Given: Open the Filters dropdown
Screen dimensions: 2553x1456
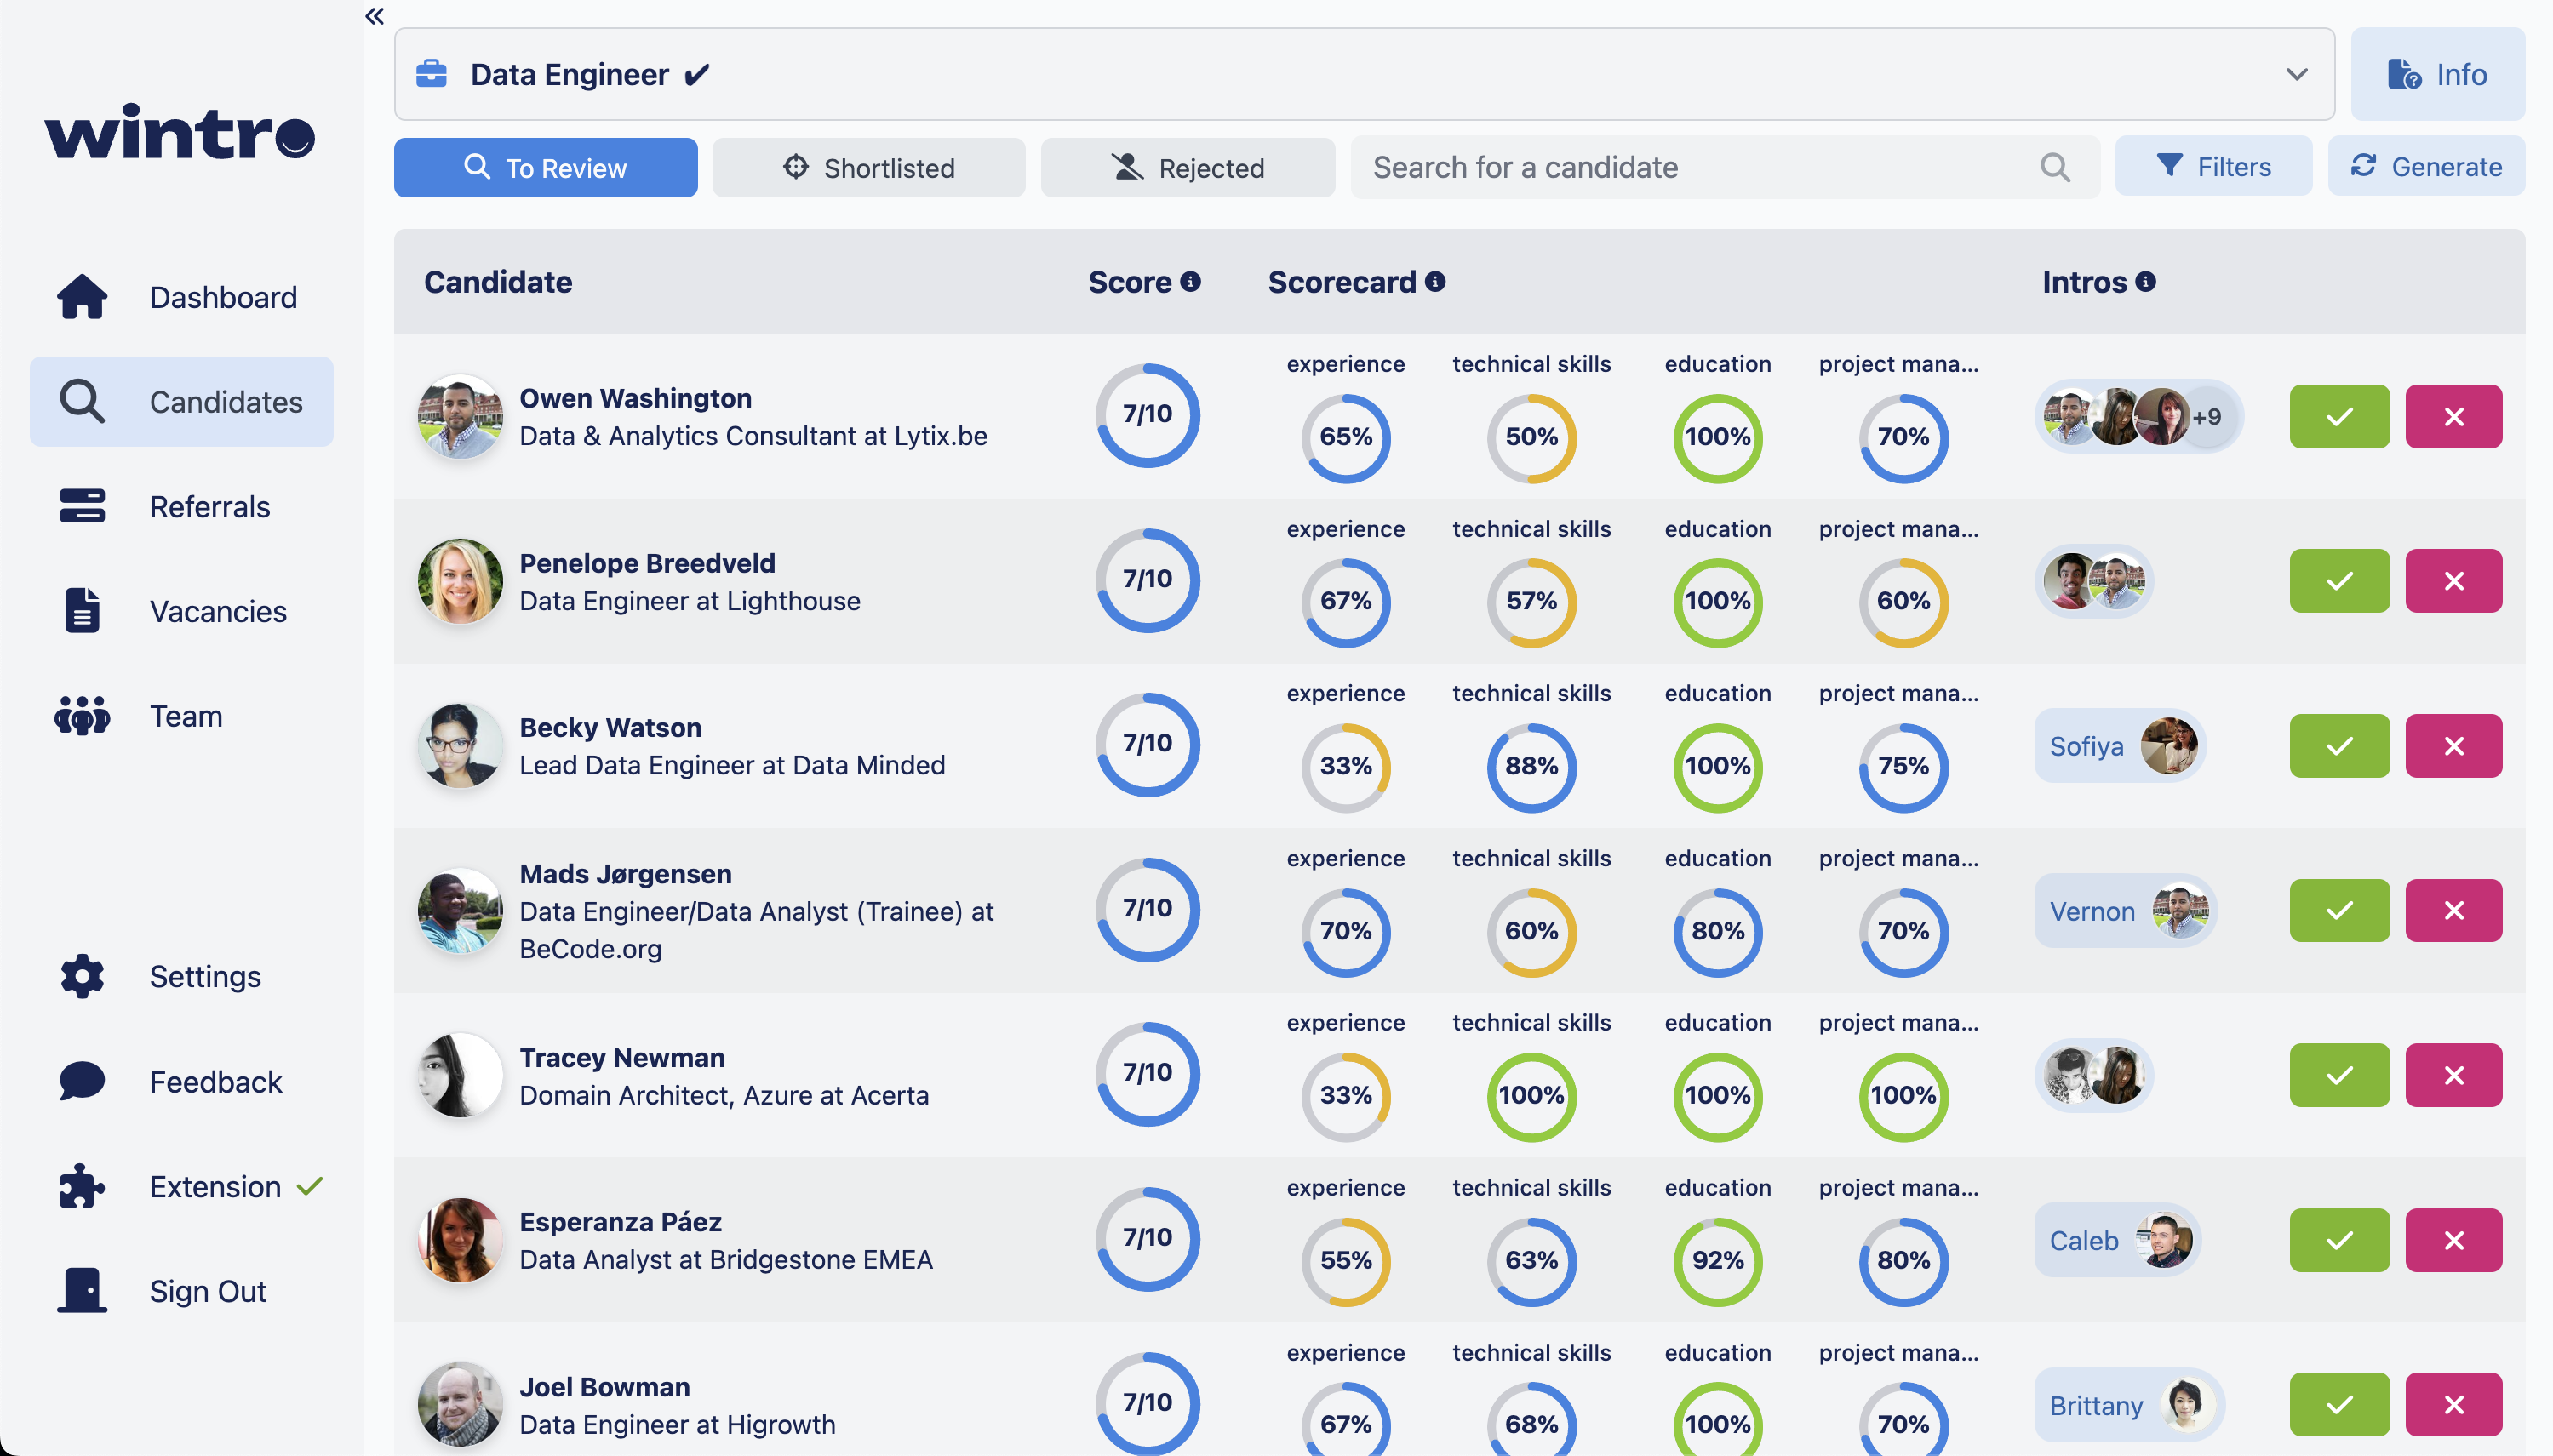Looking at the screenshot, I should tap(2212, 167).
